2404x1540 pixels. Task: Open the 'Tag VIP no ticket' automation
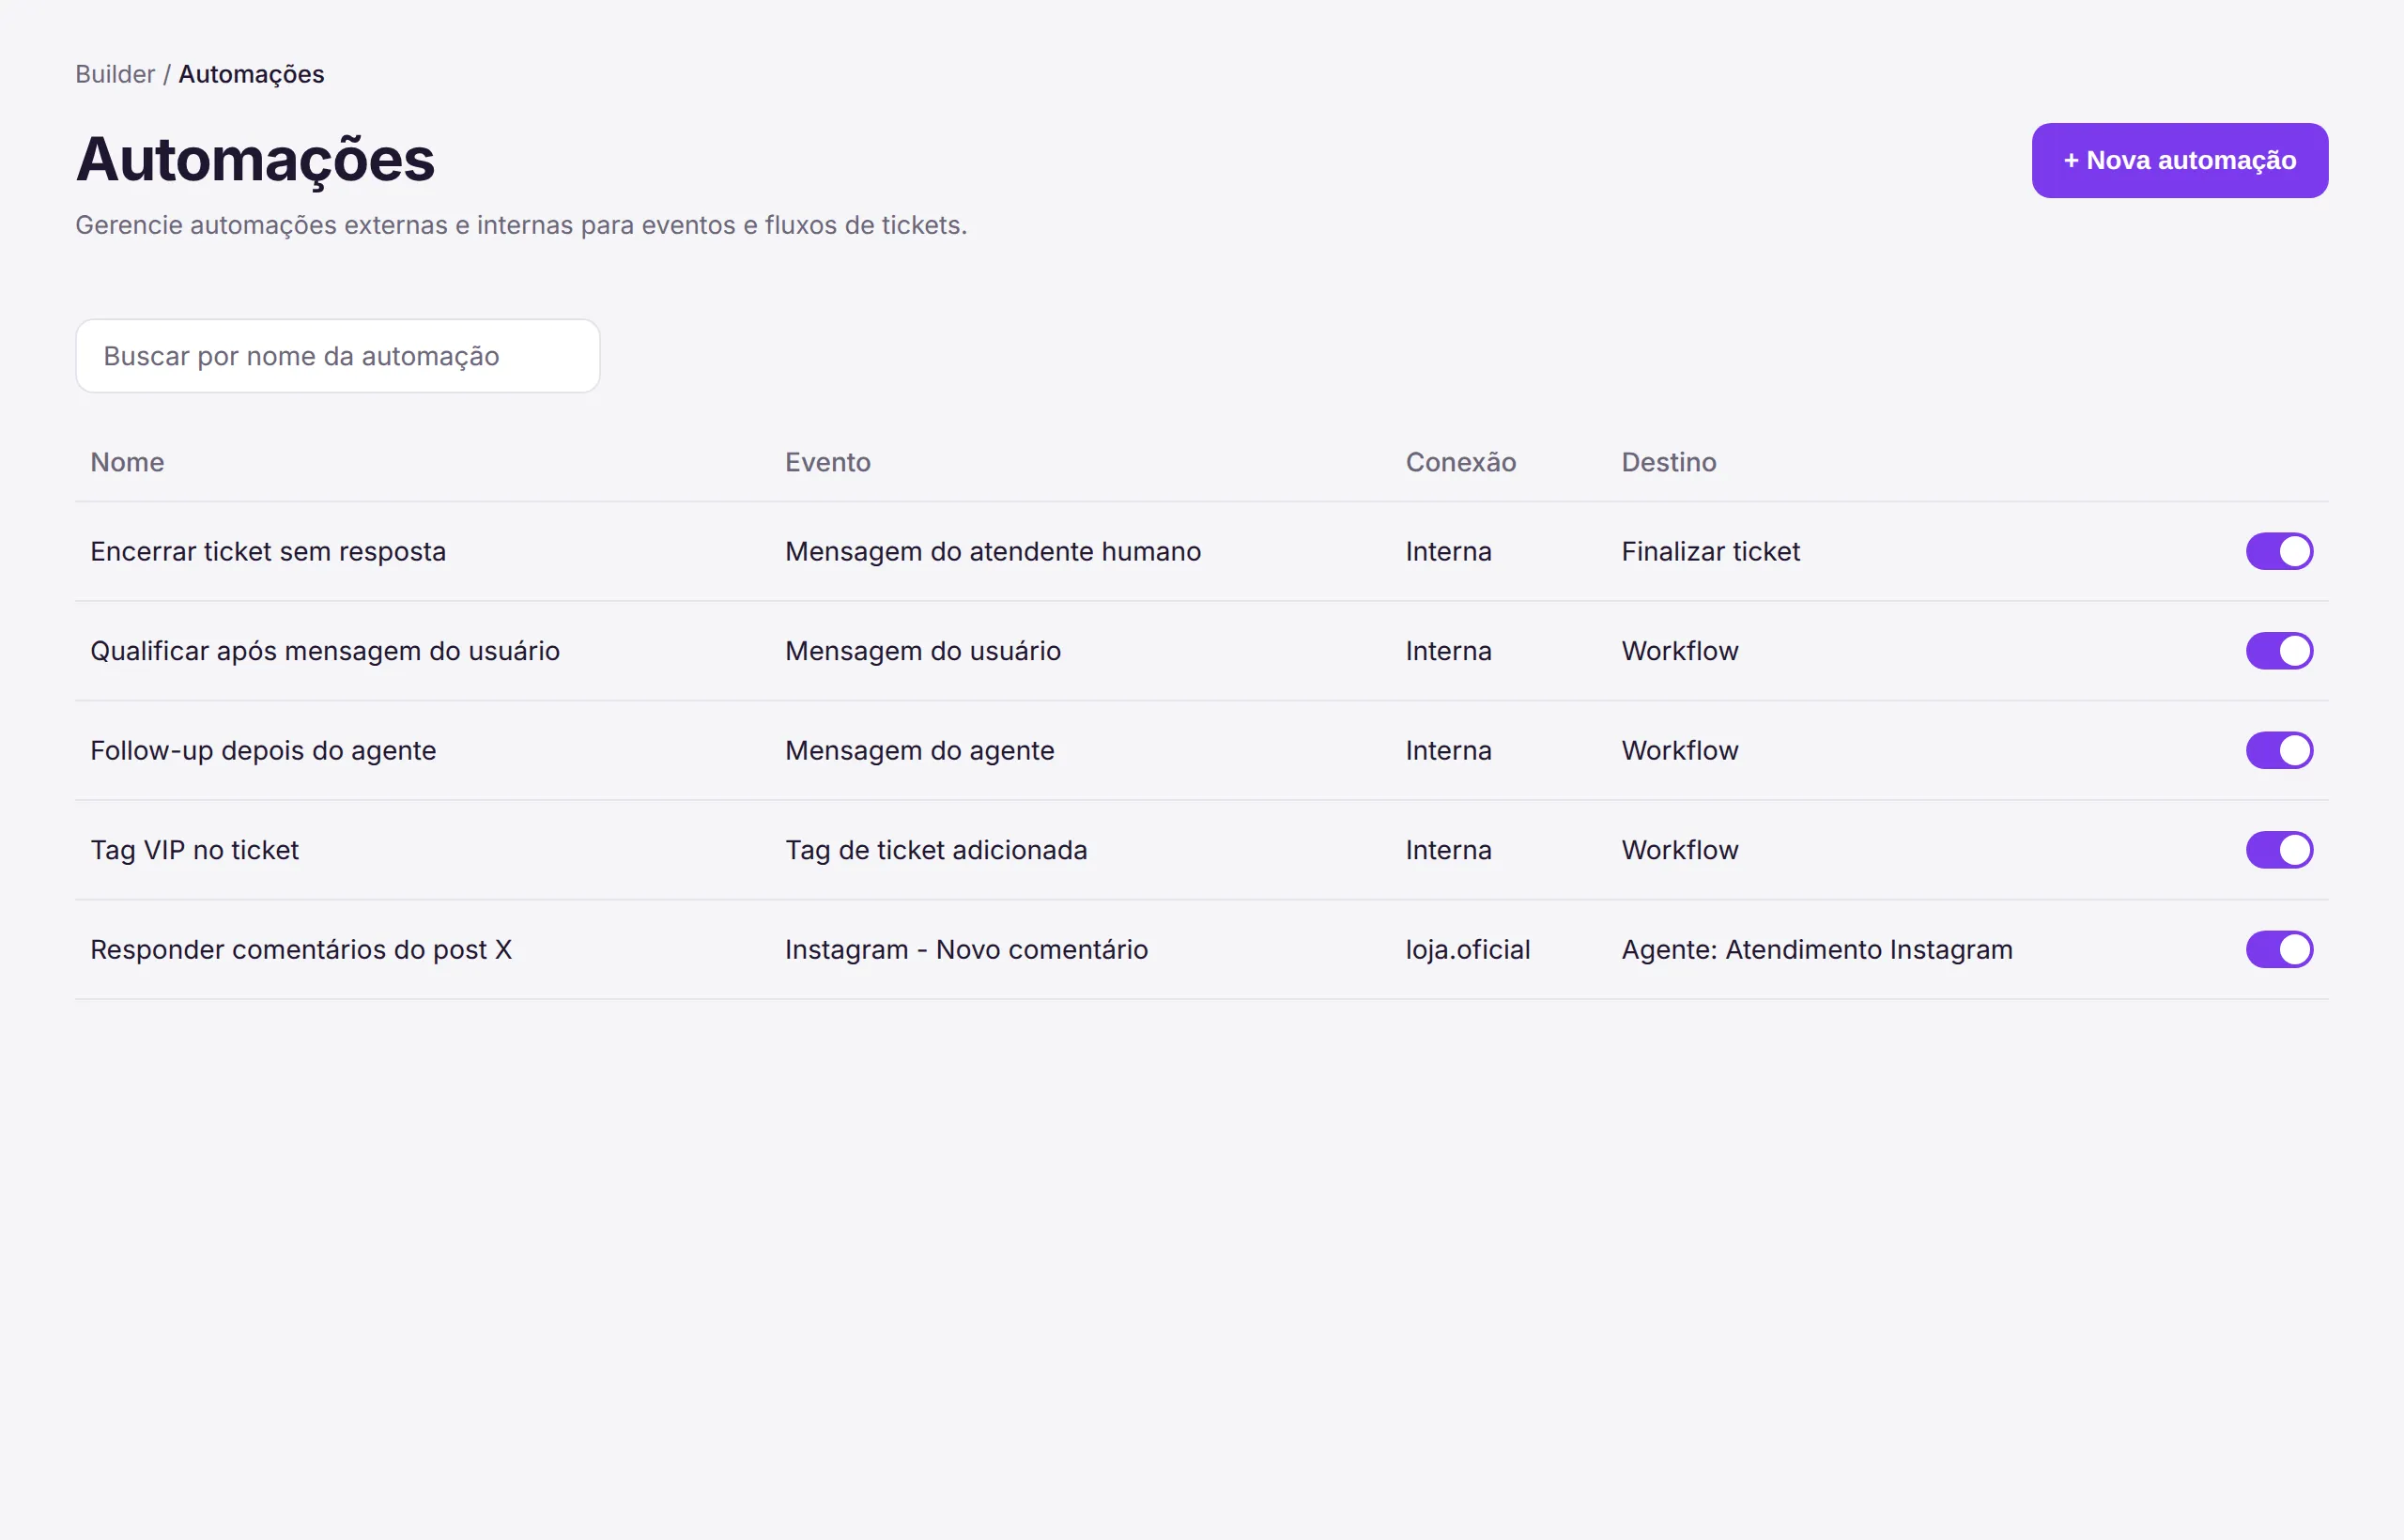194,850
